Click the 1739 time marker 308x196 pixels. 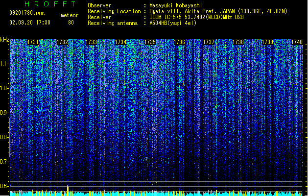267,42
